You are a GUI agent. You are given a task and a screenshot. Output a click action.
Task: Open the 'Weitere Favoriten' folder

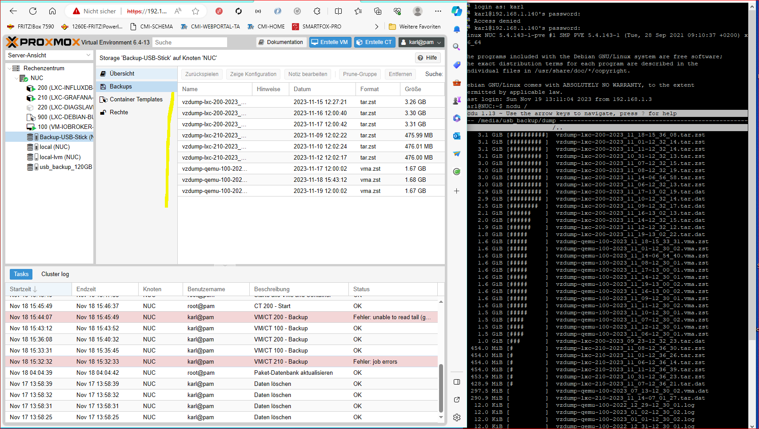(415, 27)
